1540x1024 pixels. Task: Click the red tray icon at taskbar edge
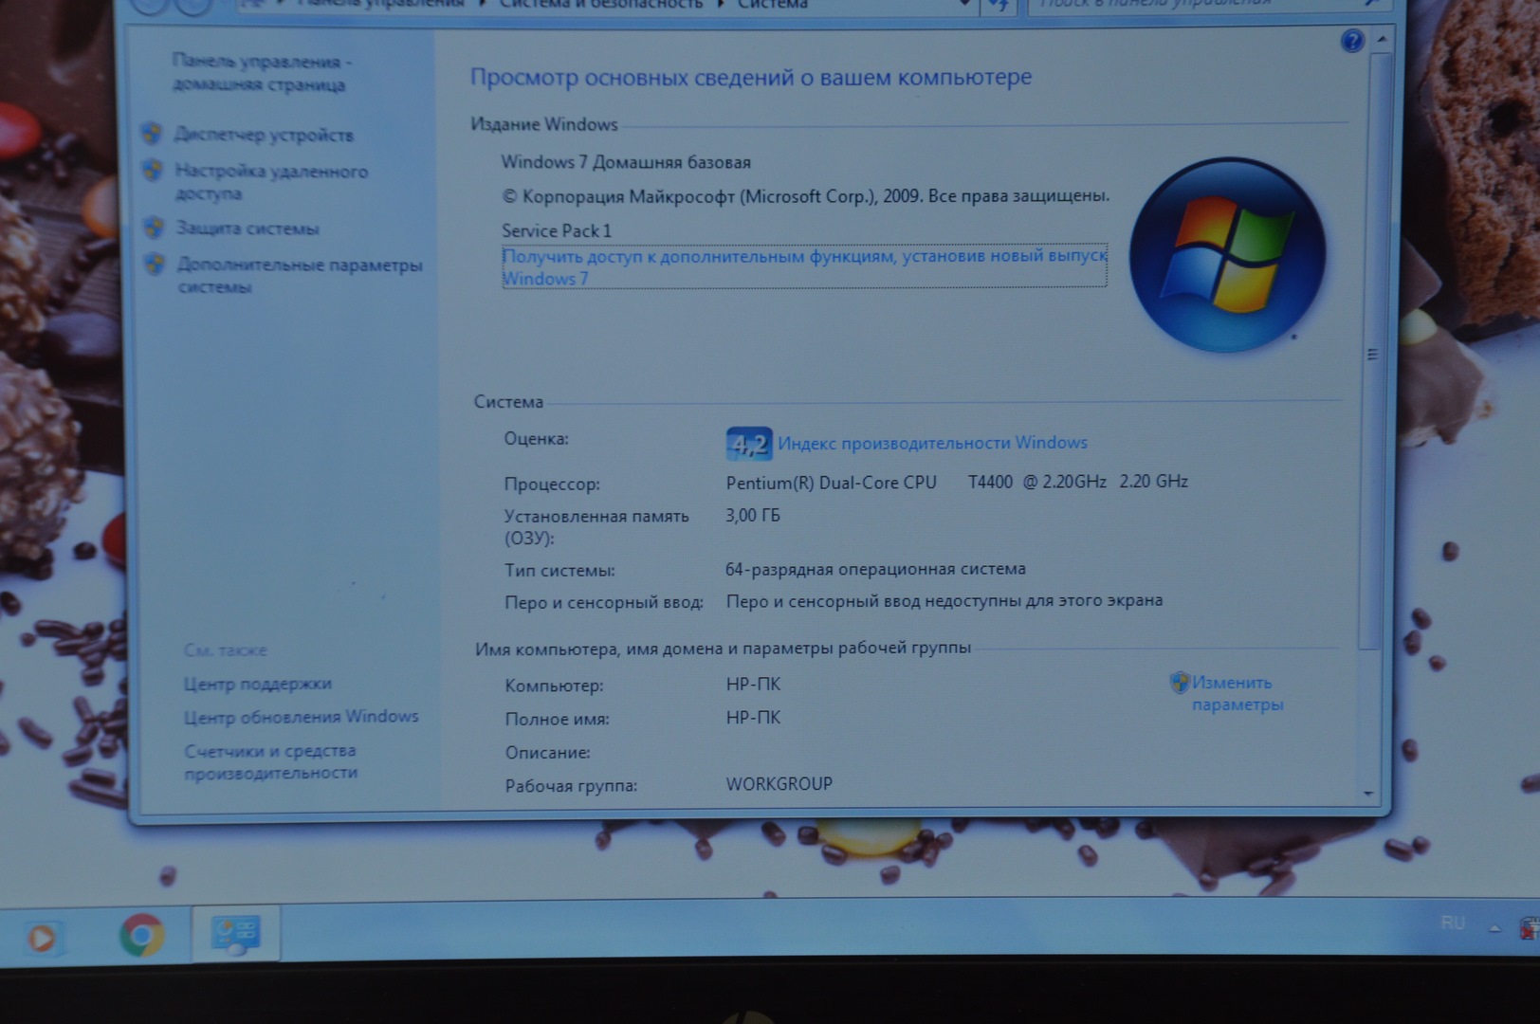pyautogui.click(x=1530, y=928)
